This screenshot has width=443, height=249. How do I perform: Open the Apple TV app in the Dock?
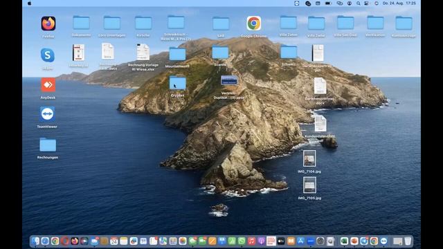tap(281, 241)
